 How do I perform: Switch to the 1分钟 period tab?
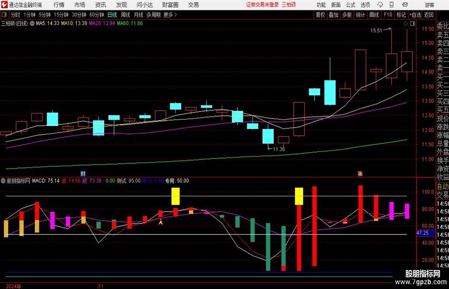tap(29, 15)
